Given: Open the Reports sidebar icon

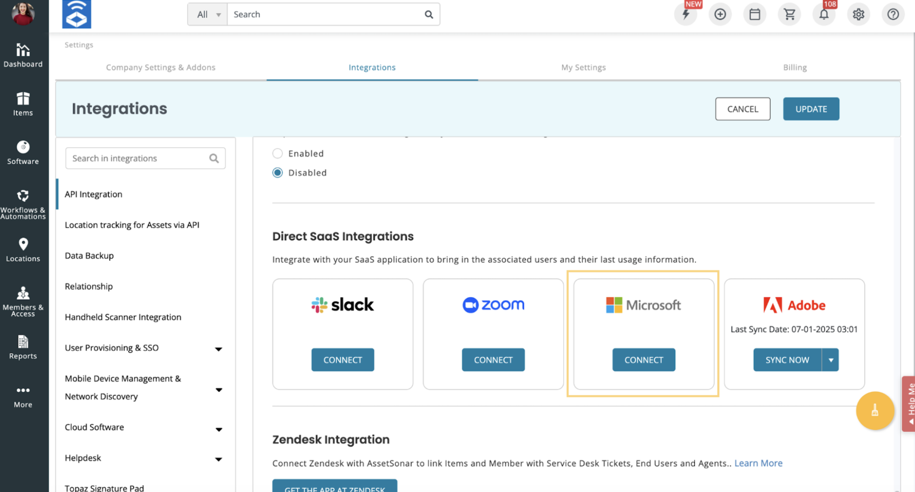Looking at the screenshot, I should (23, 346).
